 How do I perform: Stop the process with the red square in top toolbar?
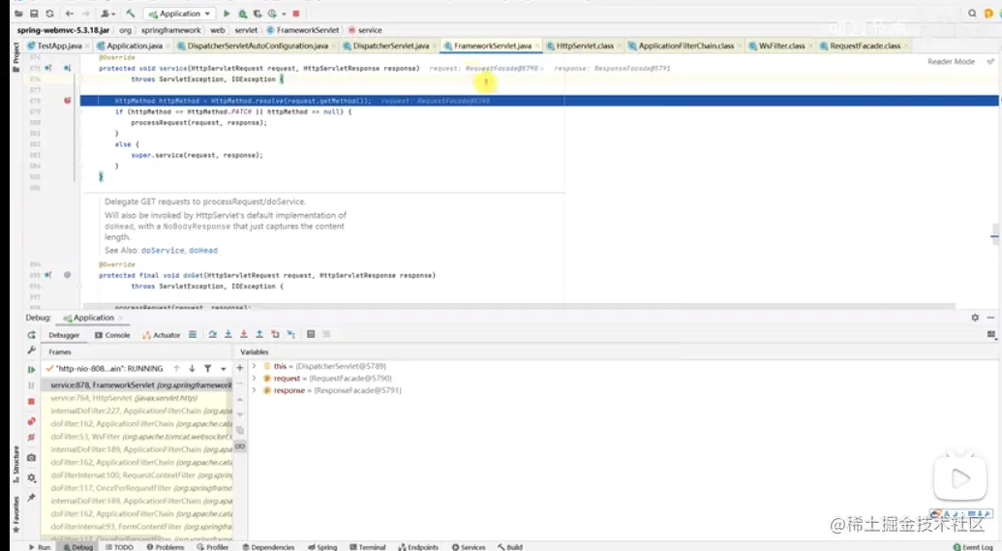point(296,14)
